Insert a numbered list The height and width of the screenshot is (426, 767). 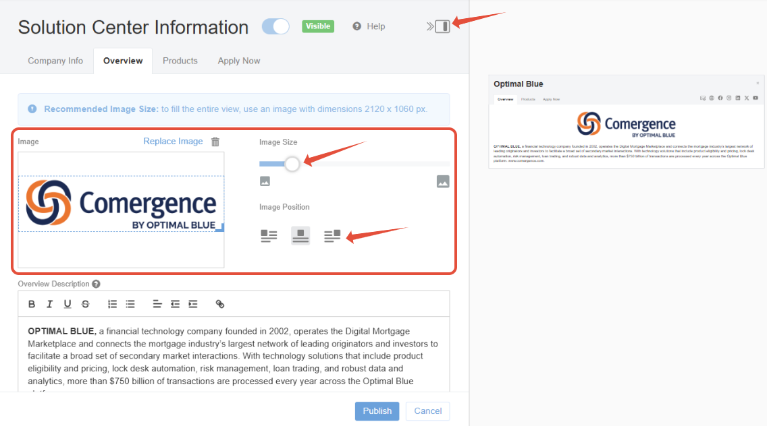tap(112, 304)
